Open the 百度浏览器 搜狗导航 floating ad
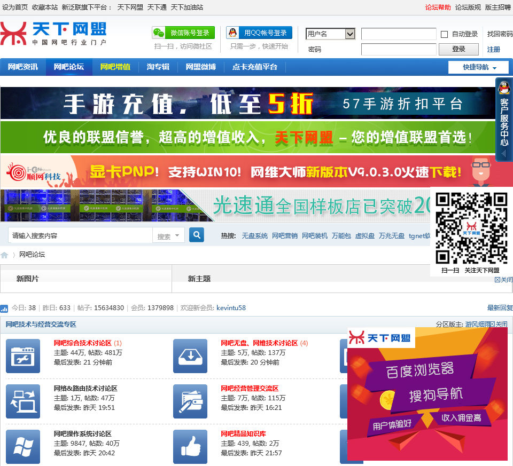Screen dimensions: 513x466 point(428,394)
